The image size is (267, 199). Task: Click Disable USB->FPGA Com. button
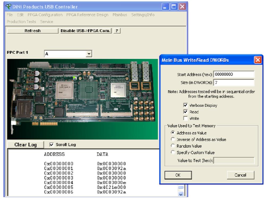(86, 31)
